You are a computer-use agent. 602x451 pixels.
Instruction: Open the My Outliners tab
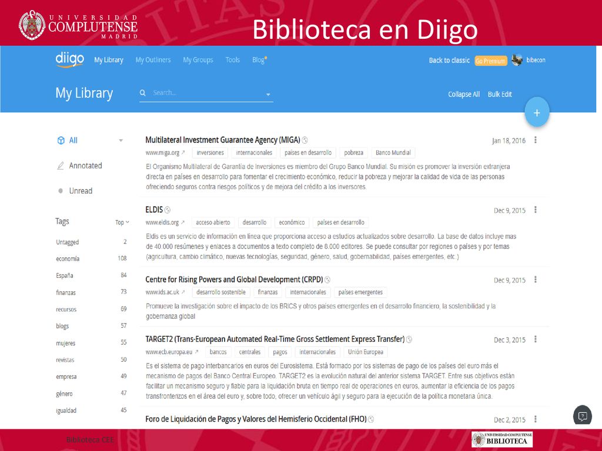click(x=153, y=60)
